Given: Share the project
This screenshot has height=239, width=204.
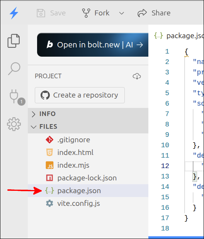Looking at the screenshot, I should tap(154, 13).
